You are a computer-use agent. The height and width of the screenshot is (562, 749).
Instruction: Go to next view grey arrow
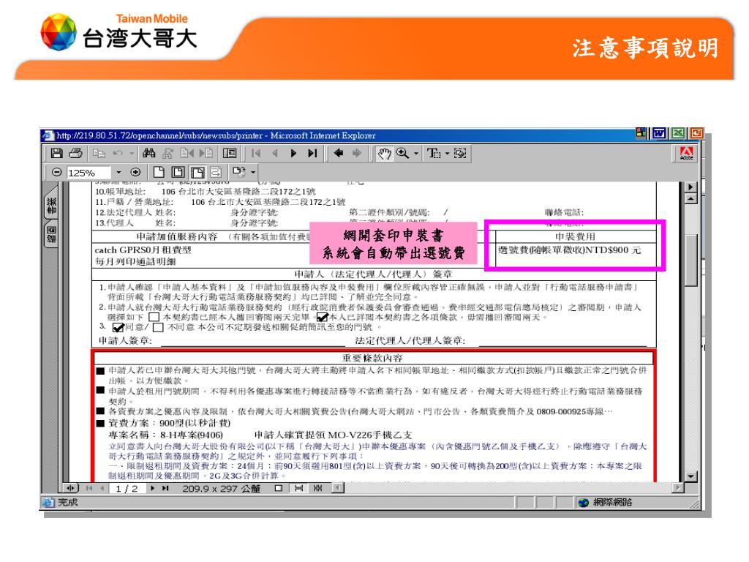click(357, 154)
